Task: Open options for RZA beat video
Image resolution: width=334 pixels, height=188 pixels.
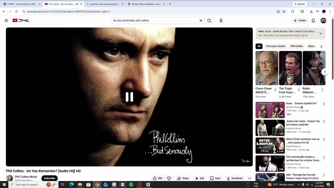Action: point(324,157)
